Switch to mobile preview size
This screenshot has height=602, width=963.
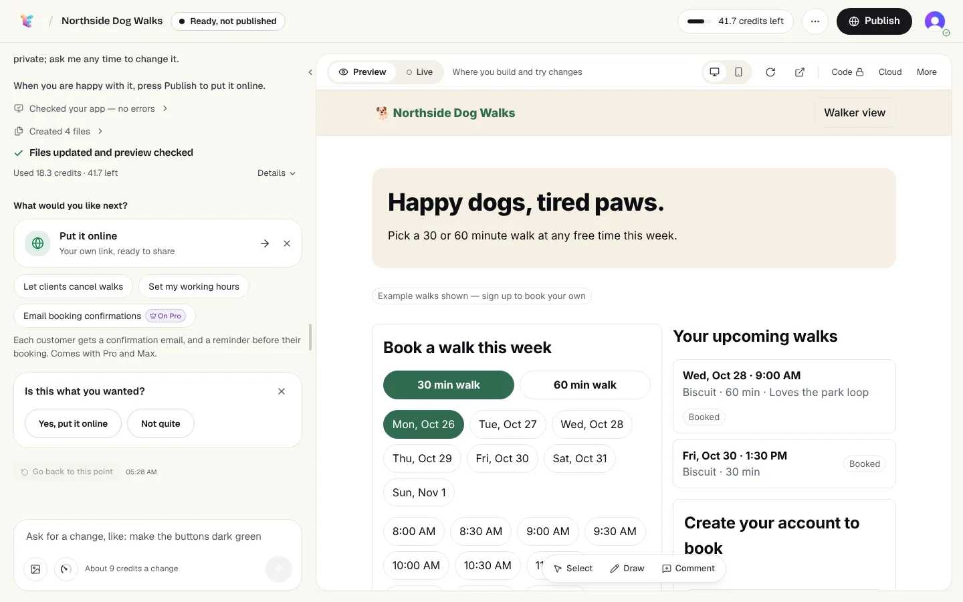pyautogui.click(x=738, y=72)
